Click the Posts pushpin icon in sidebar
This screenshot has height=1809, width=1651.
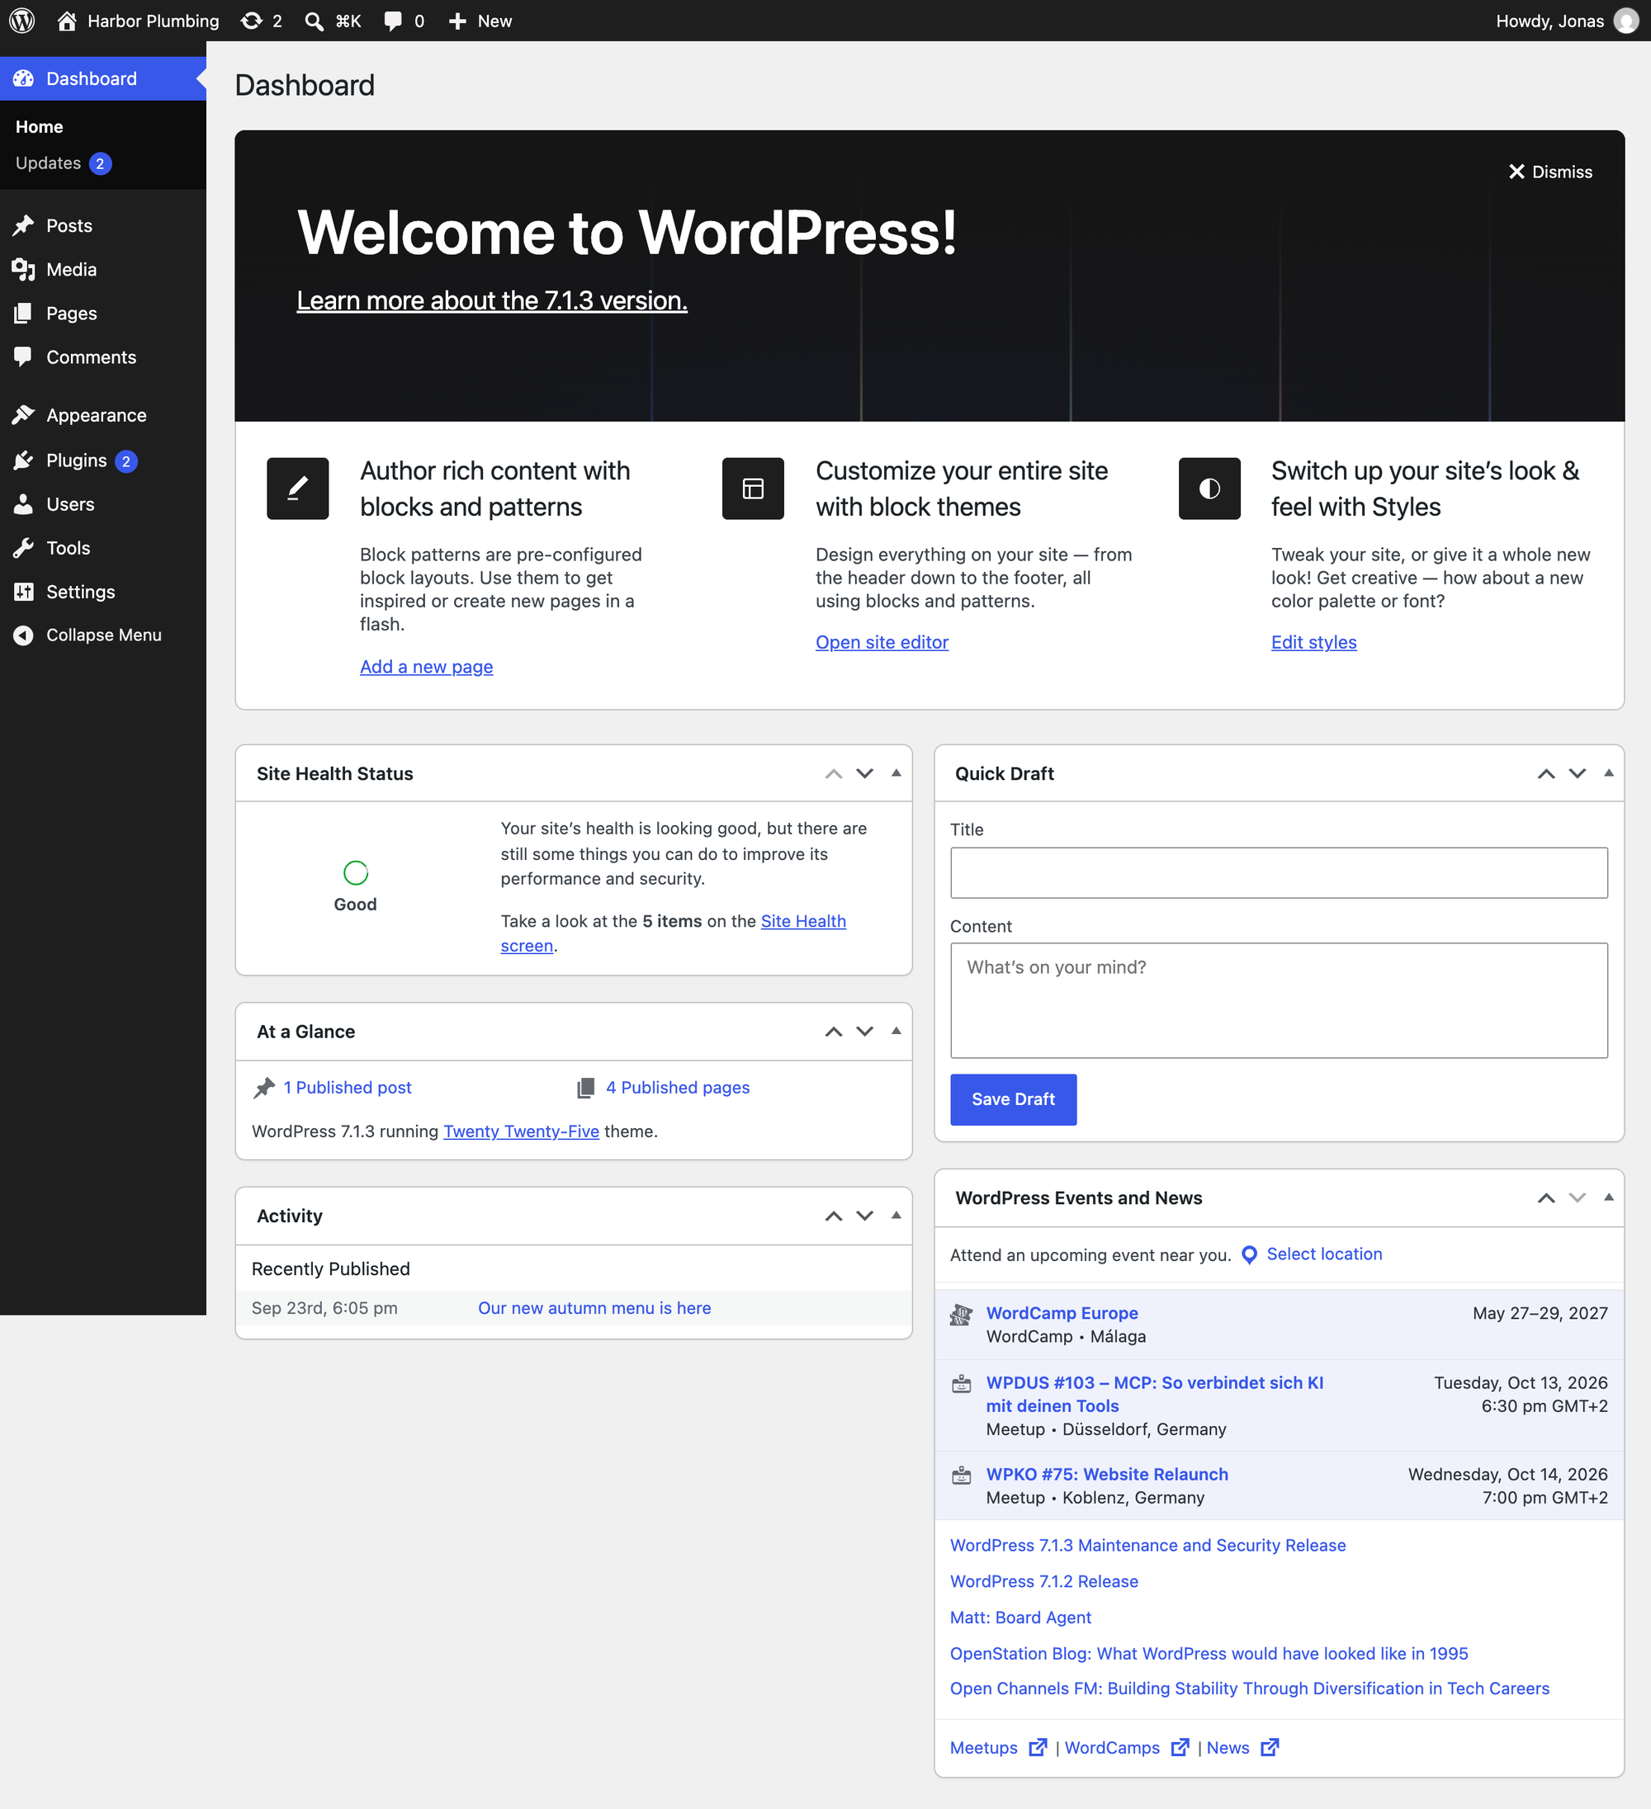pyautogui.click(x=23, y=225)
